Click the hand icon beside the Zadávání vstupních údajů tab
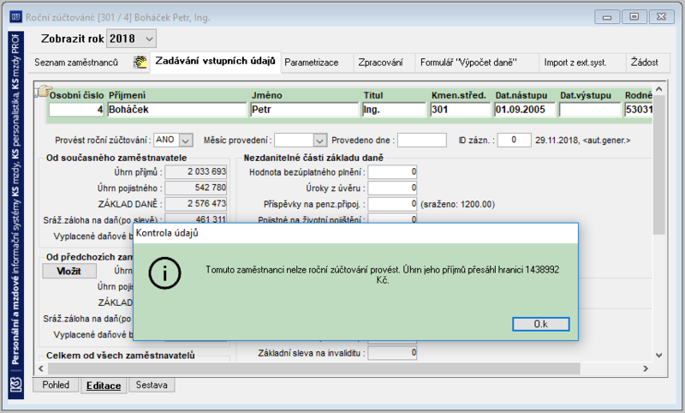This screenshot has height=413, width=685. [x=140, y=62]
